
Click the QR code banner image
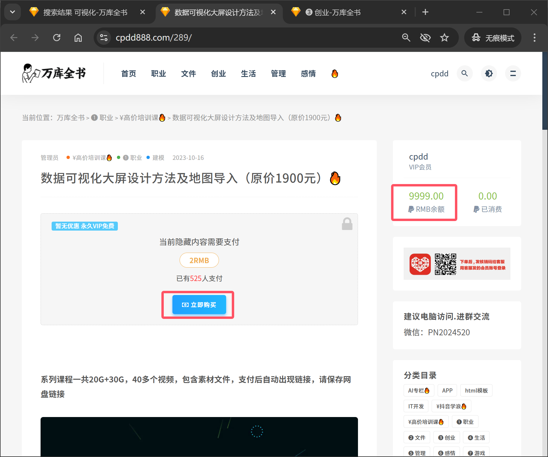[457, 264]
